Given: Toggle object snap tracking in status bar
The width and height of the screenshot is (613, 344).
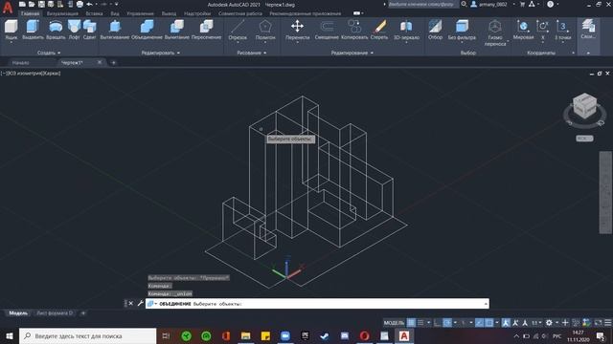Looking at the screenshot, I should pyautogui.click(x=479, y=323).
